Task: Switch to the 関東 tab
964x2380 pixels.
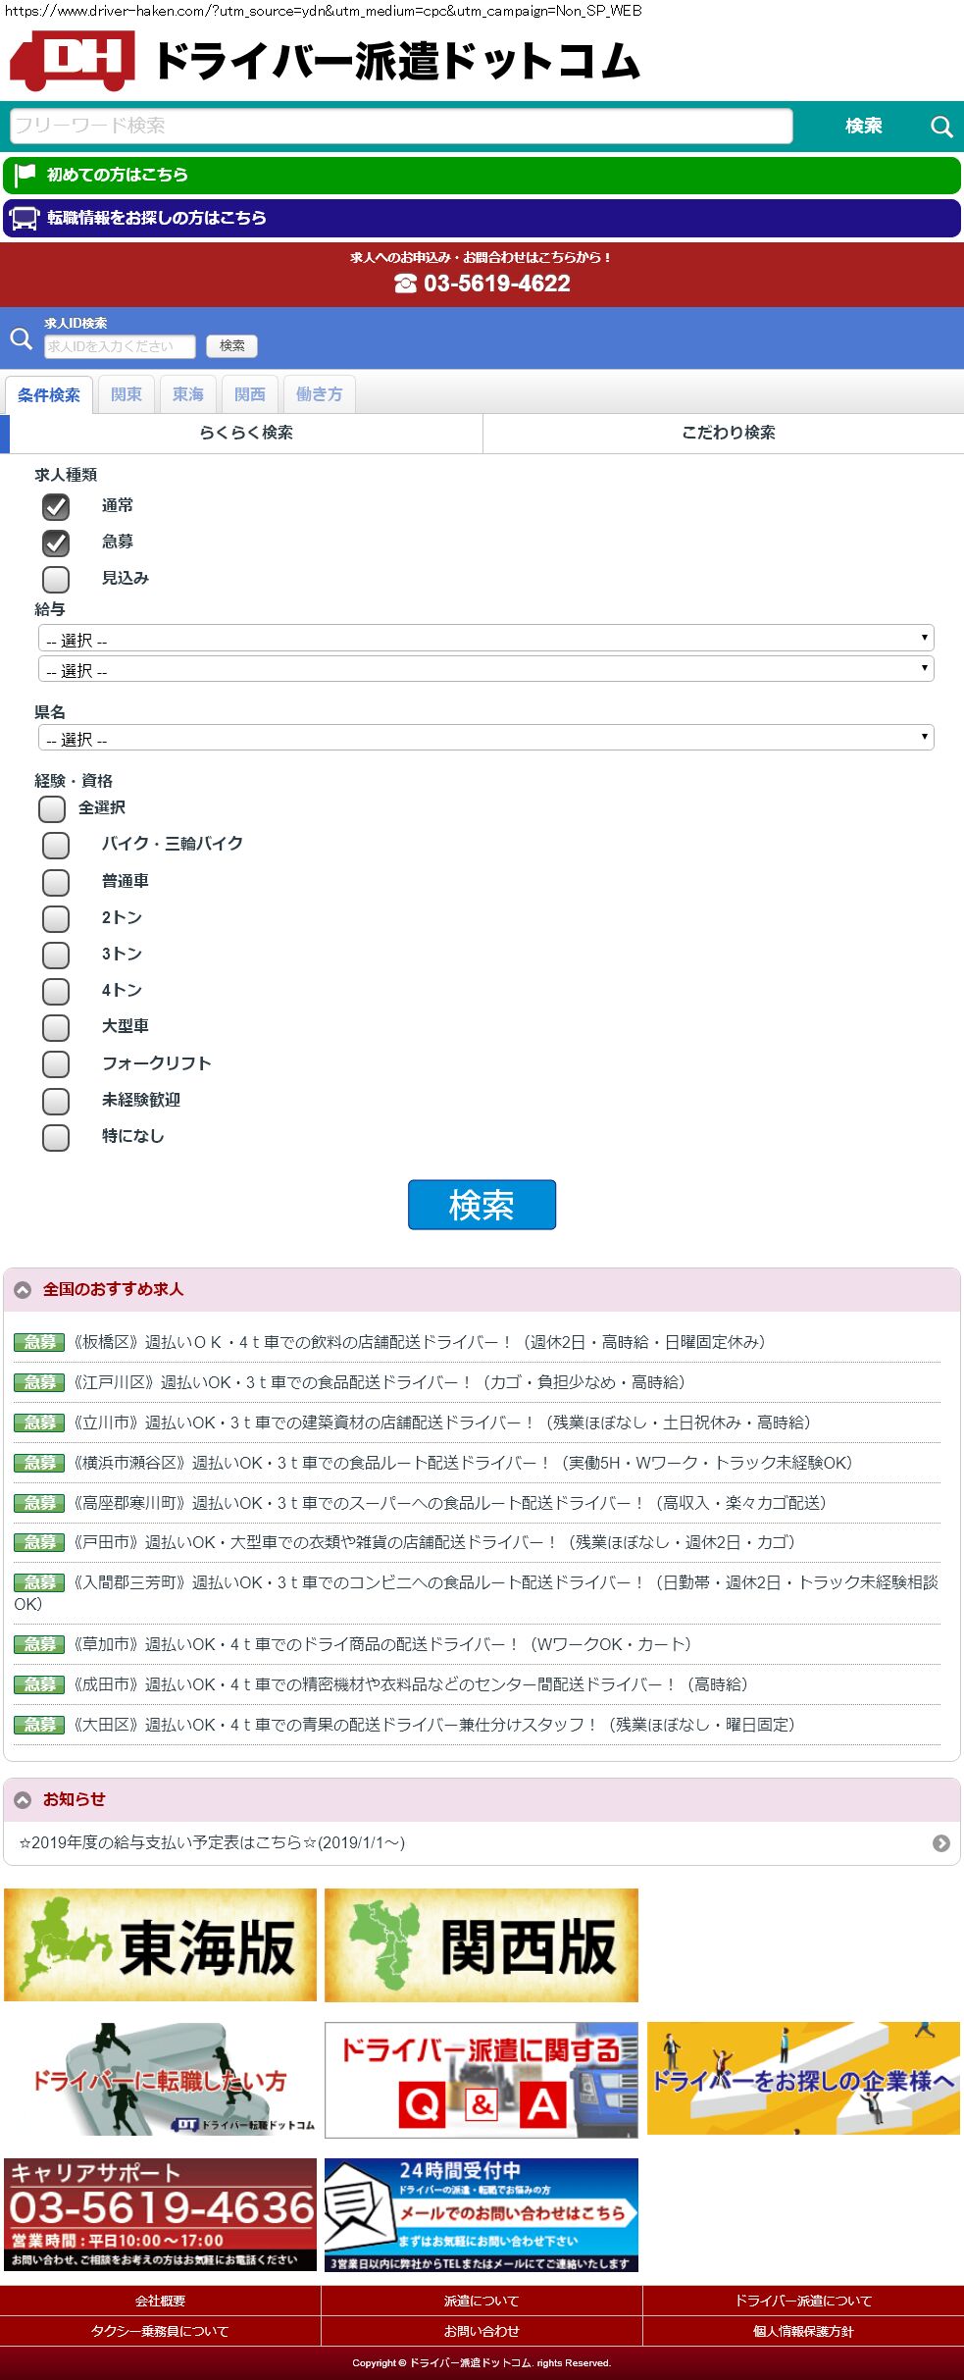Action: point(126,394)
